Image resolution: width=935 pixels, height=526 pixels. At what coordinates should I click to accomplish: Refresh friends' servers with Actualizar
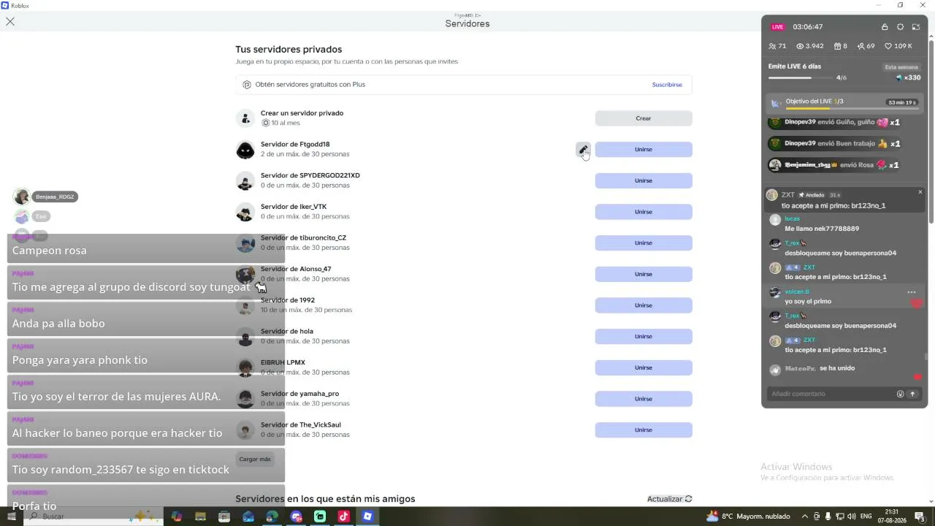[x=670, y=499]
